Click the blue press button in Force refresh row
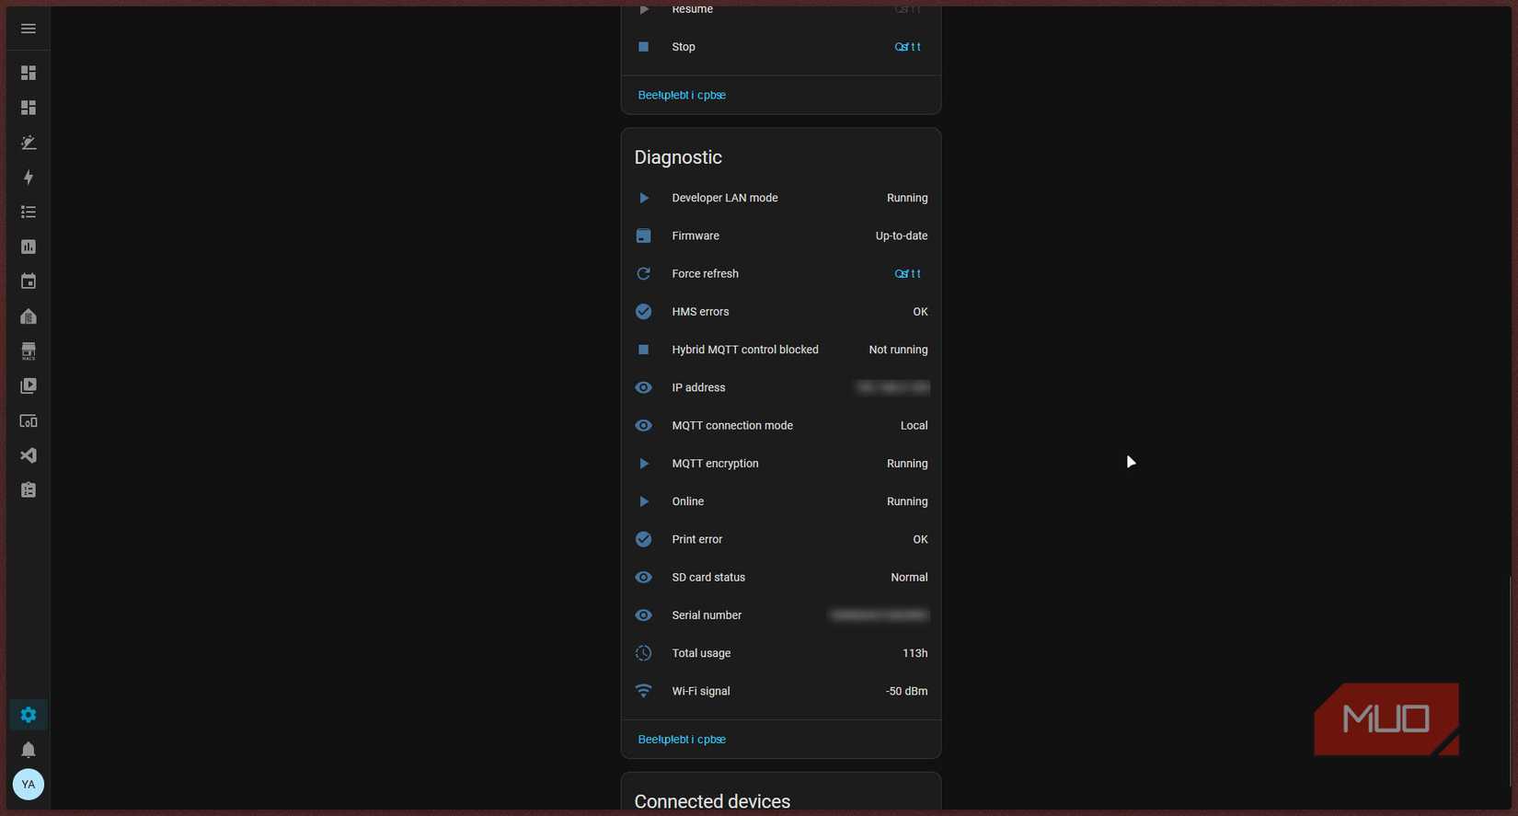Viewport: 1518px width, 816px height. click(x=907, y=274)
